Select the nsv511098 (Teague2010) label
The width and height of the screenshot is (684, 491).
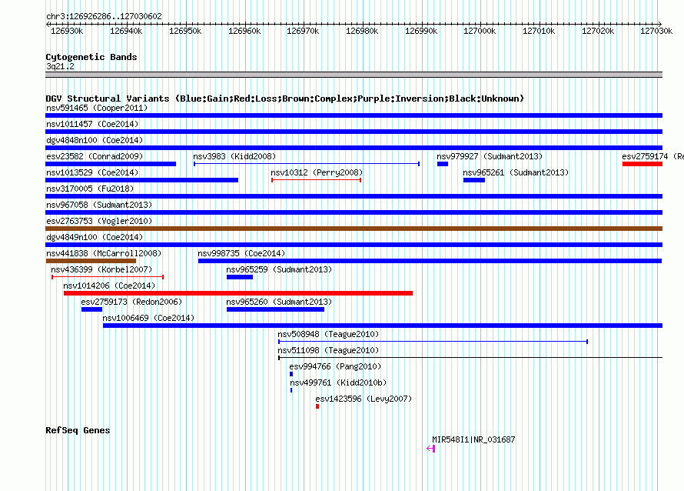tap(328, 350)
